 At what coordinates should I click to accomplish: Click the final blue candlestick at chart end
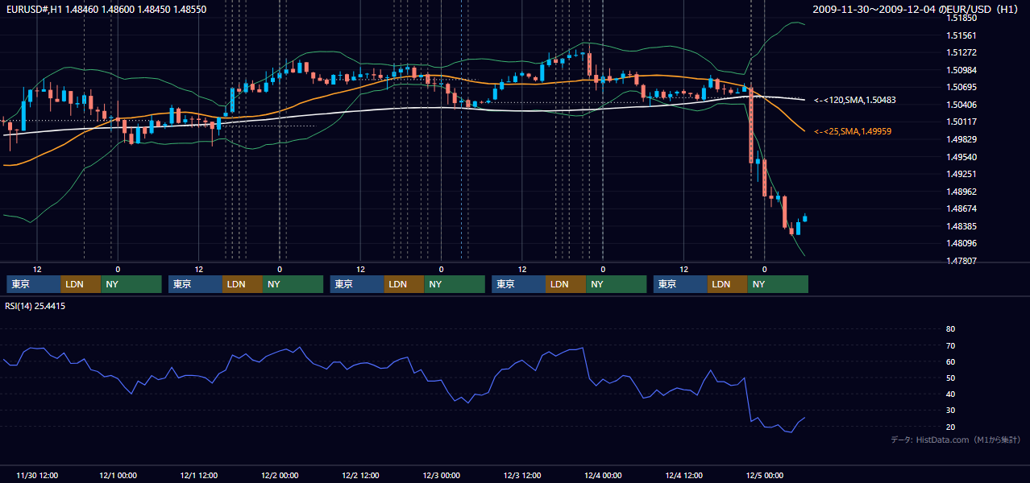pyautogui.click(x=804, y=217)
